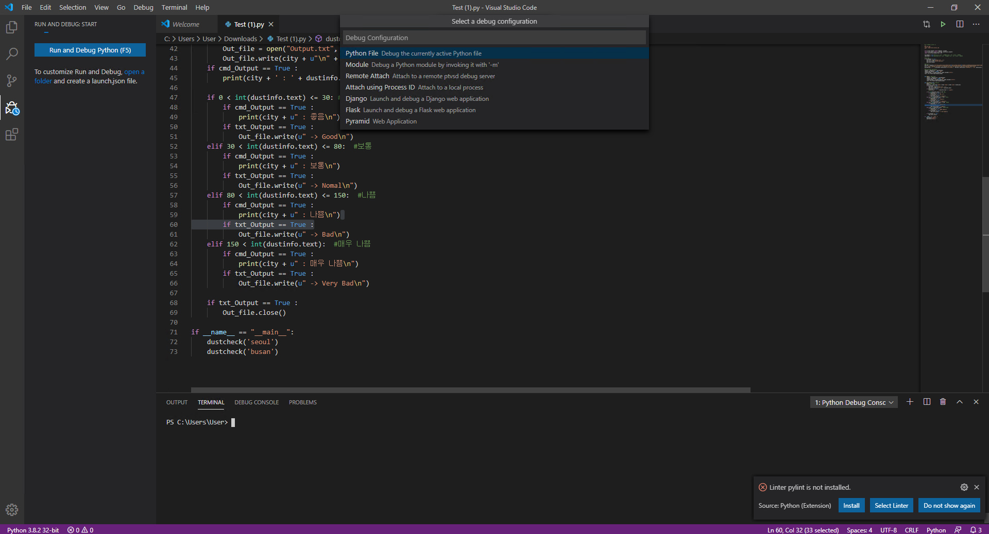Open the Explorer view in activity bar
989x534 pixels.
[12, 27]
